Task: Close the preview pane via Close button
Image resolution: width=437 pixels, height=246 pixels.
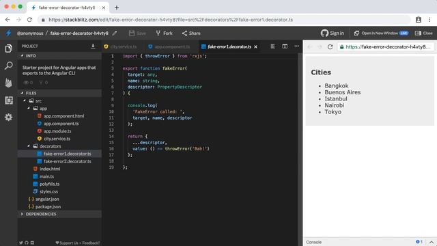Action: point(423,33)
